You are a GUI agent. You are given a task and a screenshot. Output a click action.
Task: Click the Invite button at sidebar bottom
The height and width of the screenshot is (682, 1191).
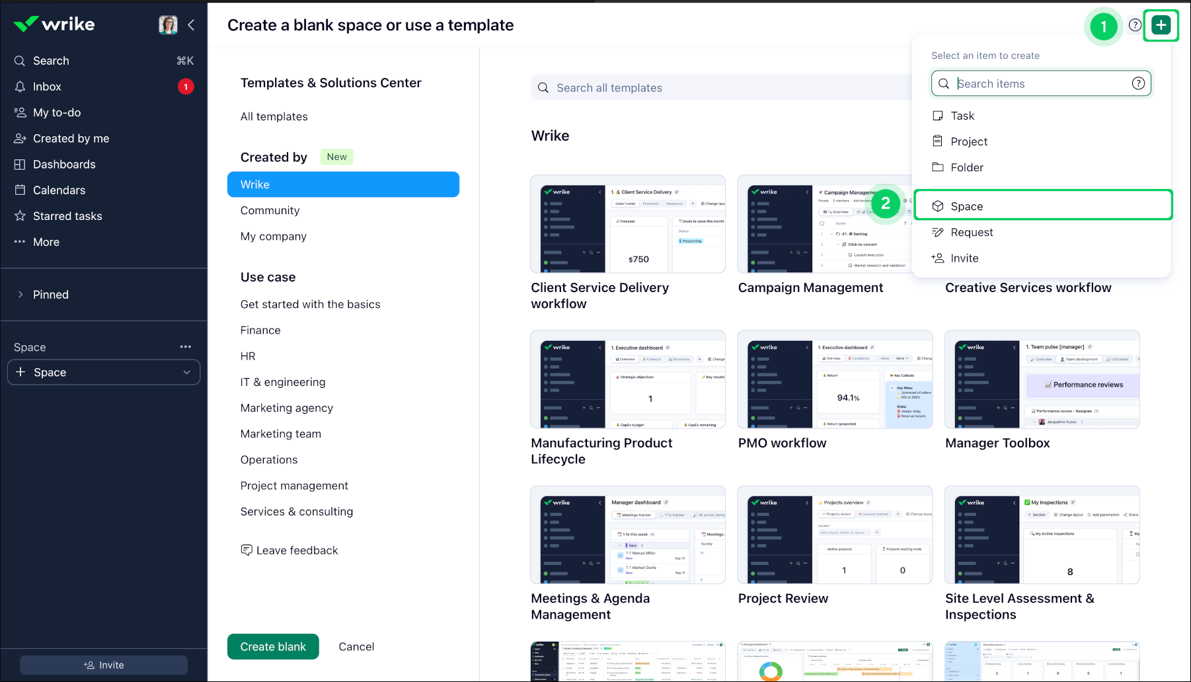click(104, 665)
